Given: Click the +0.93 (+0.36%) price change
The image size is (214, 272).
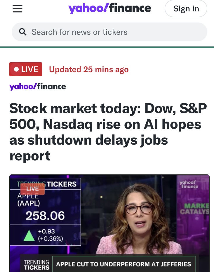Looking at the screenshot, I should pos(51,235).
